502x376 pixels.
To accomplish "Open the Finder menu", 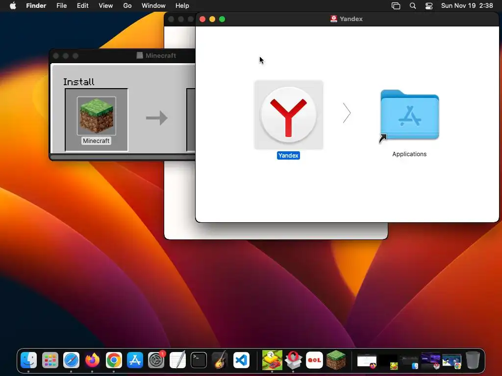I will (36, 6).
